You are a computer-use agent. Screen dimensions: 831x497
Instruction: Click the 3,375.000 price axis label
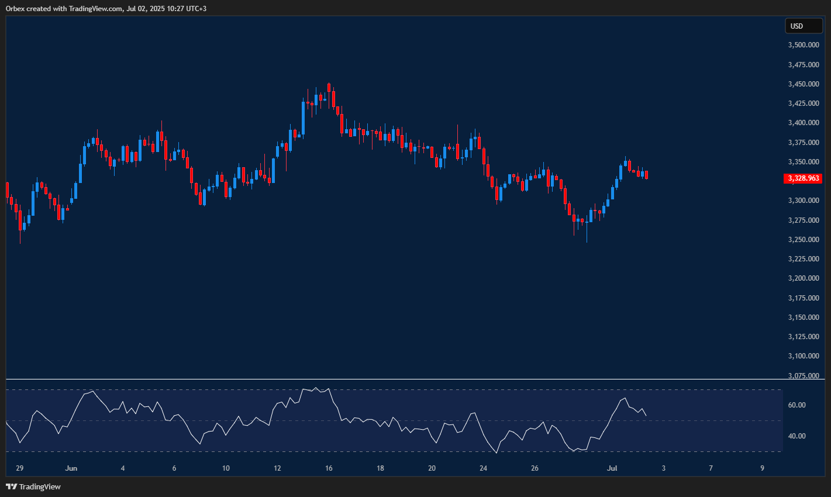803,143
